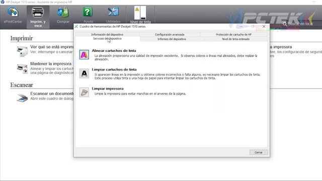This screenshot has width=322, height=181.
Task: Click Limpiar impresora heading
Action: click(x=108, y=88)
